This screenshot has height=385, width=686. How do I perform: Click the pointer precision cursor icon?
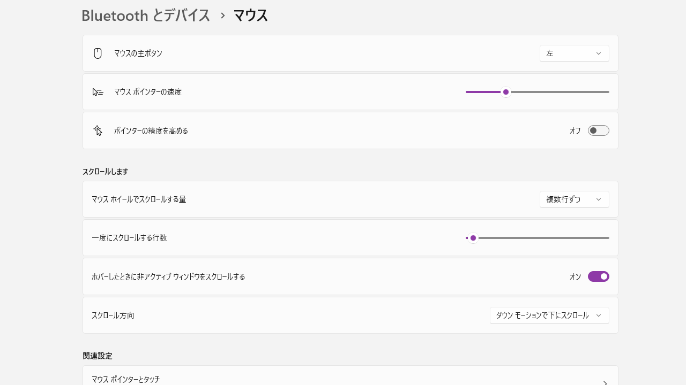pos(98,130)
